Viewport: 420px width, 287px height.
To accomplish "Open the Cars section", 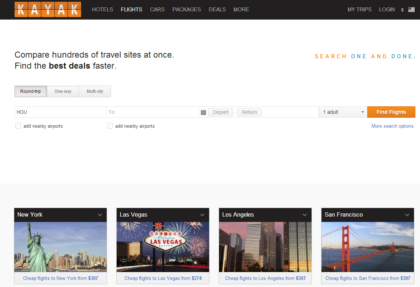I will [x=157, y=10].
